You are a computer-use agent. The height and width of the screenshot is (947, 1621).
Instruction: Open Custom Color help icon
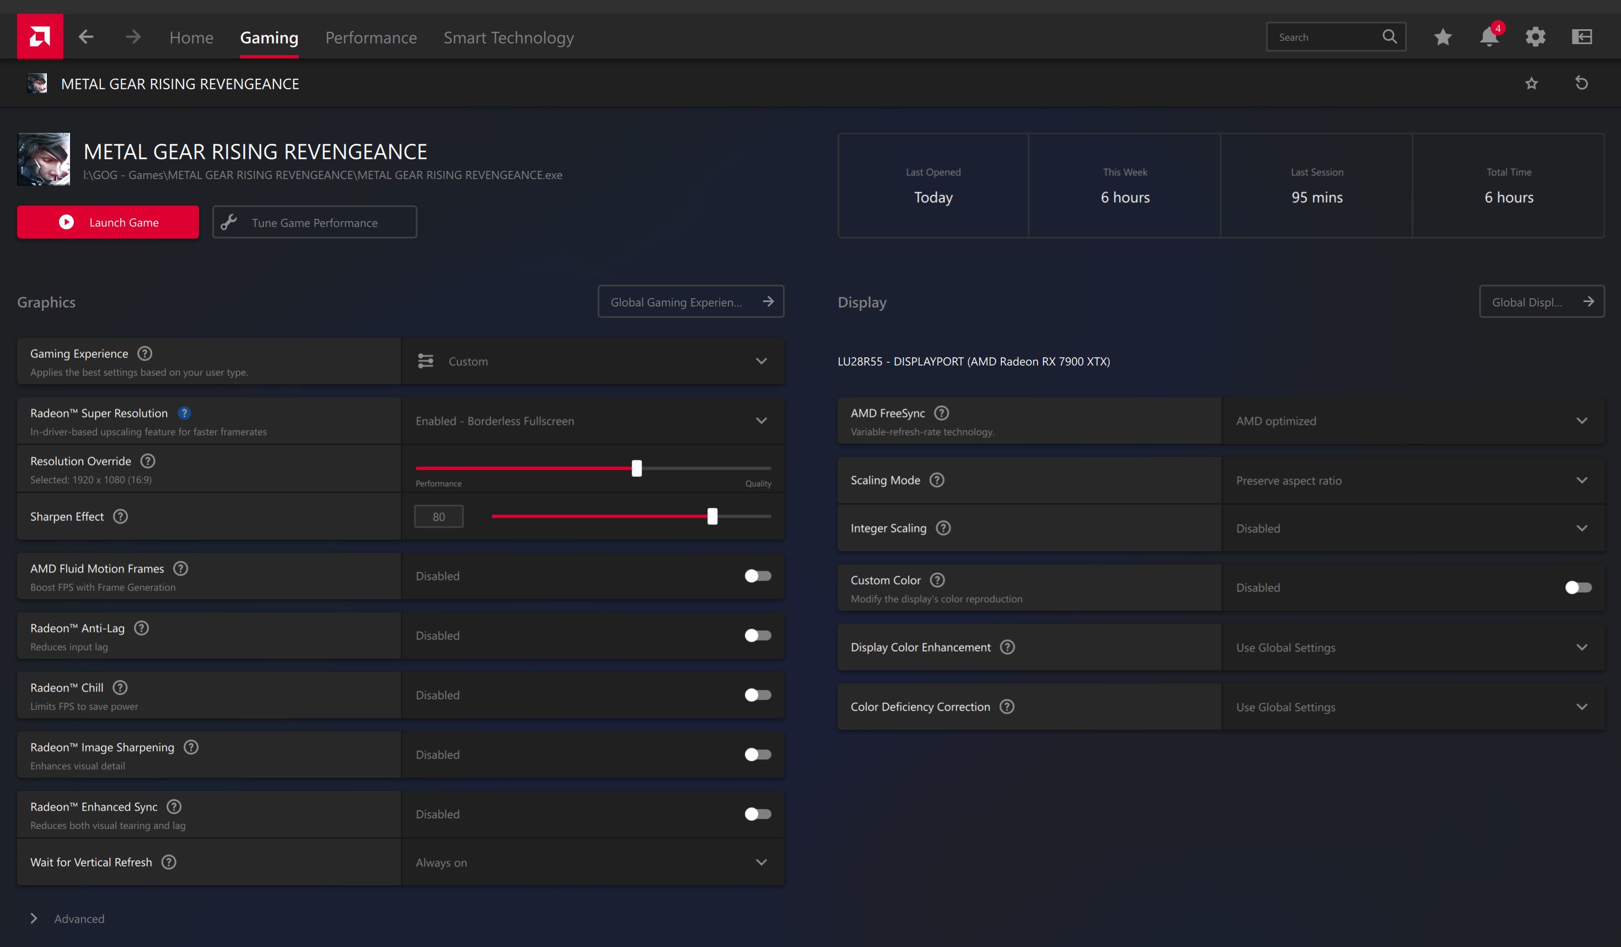point(937,580)
